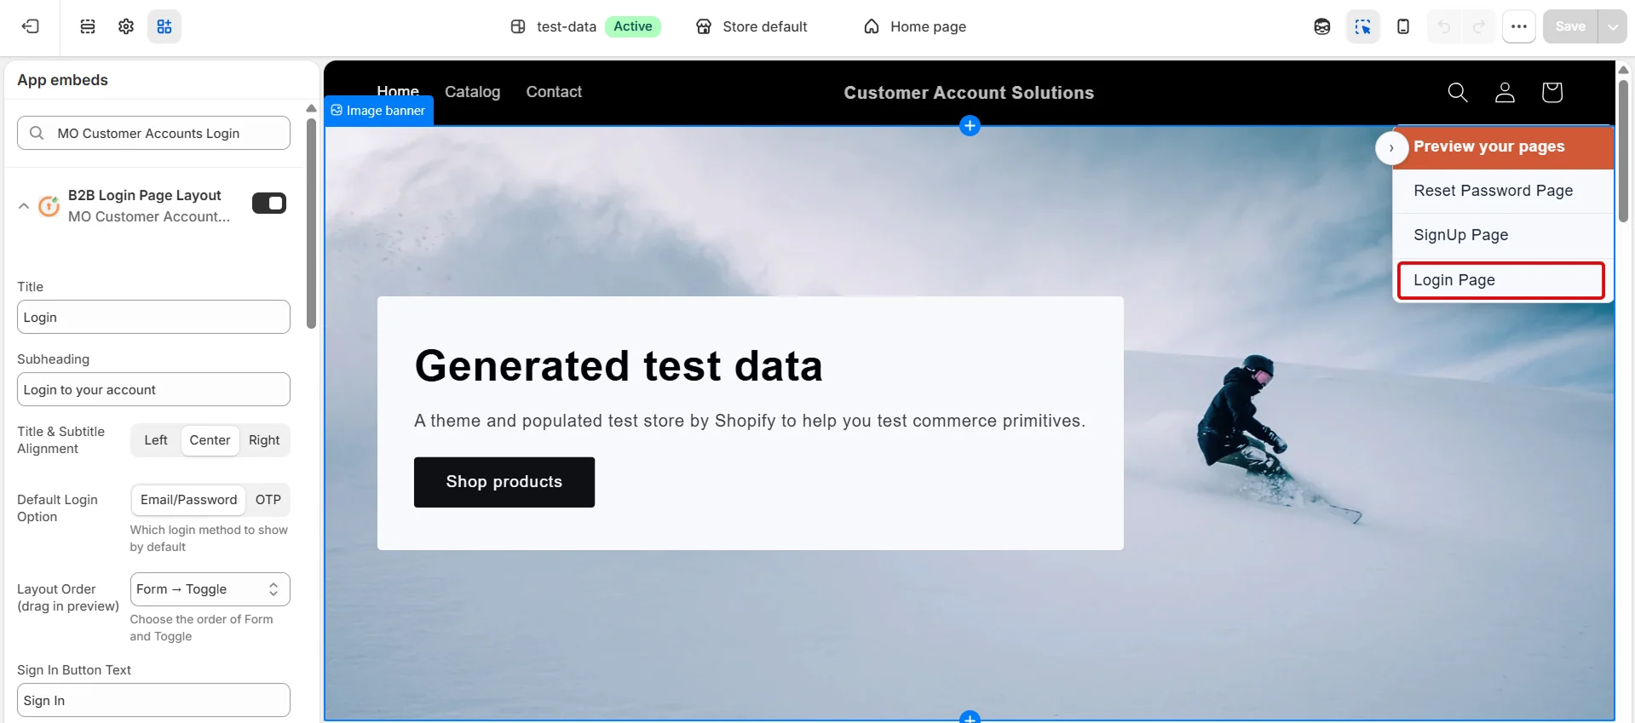The width and height of the screenshot is (1635, 723).
Task: Set alignment to Center
Action: tap(210, 440)
